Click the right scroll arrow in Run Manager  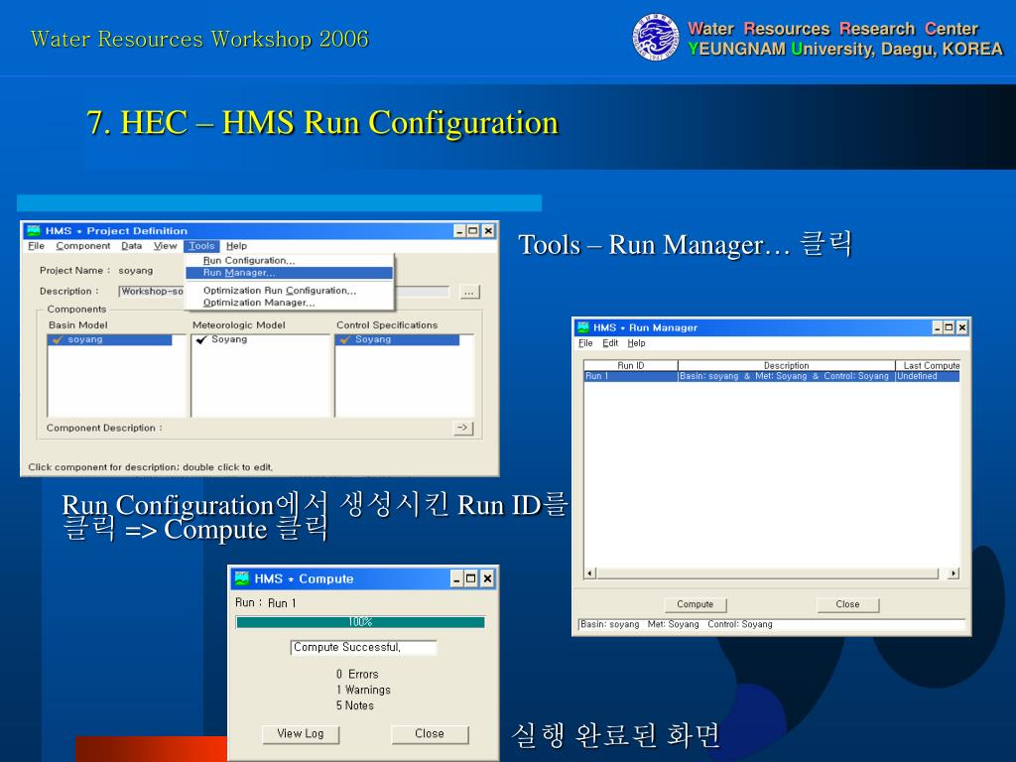point(953,573)
